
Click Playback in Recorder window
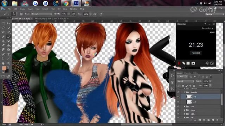point(196,53)
